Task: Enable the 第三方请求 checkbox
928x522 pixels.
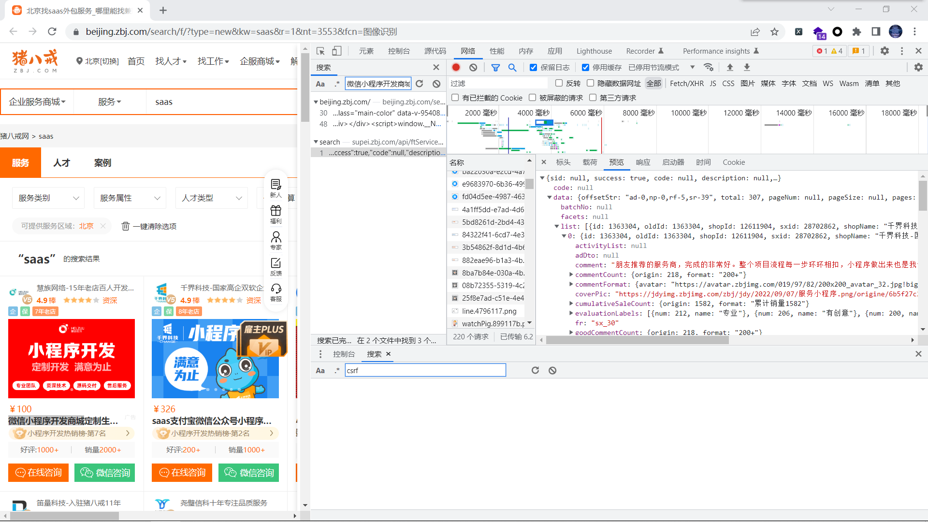Action: pos(593,98)
